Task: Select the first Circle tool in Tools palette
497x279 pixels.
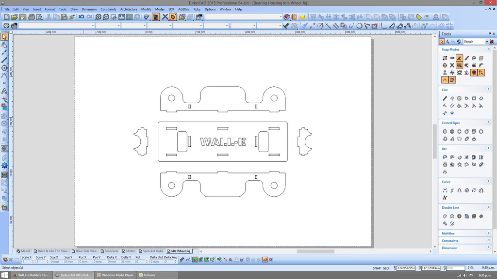Action: point(445,132)
